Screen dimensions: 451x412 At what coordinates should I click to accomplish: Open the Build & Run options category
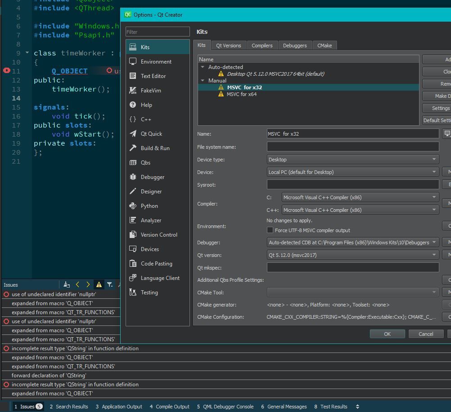pyautogui.click(x=158, y=148)
